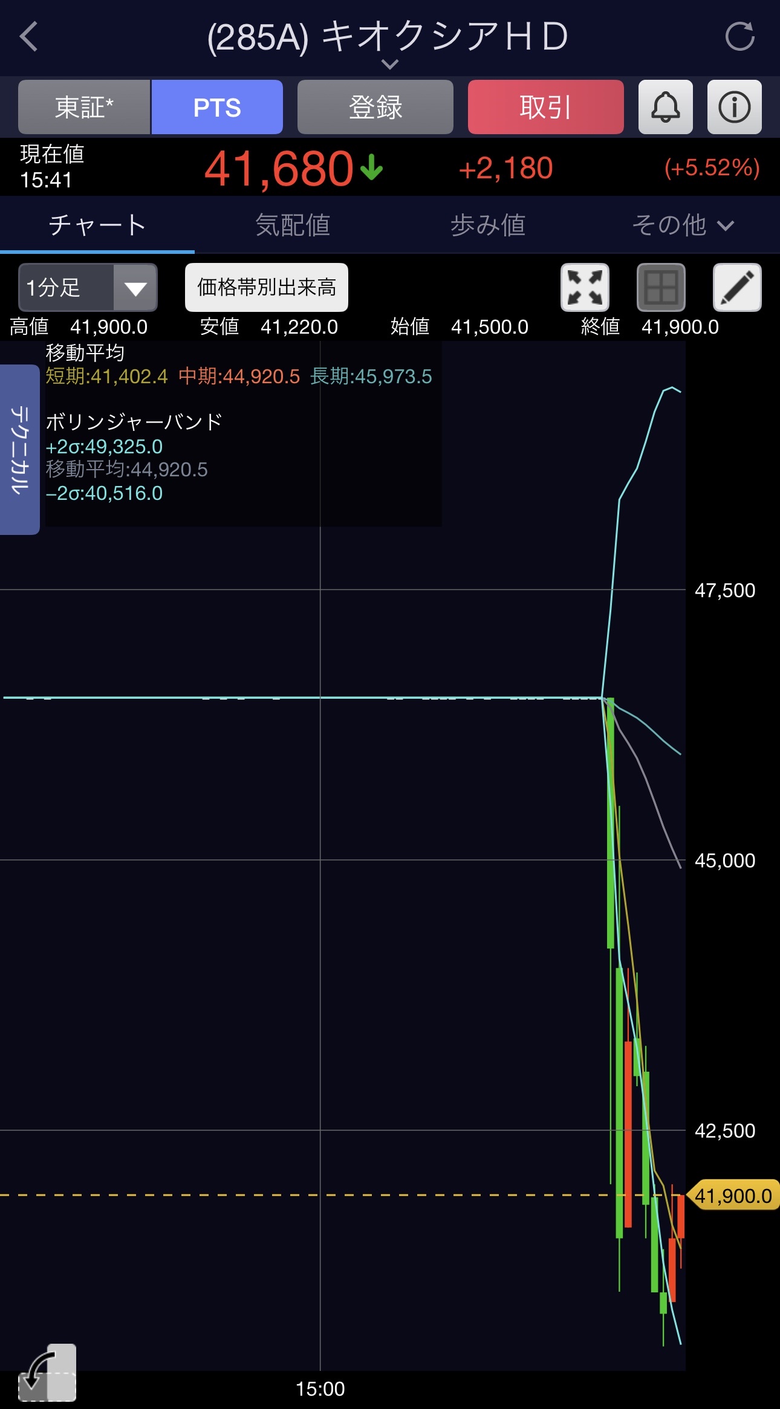Screen dimensions: 780x1409
Task: Tap the 42,500 price axis label
Action: coord(725,1130)
